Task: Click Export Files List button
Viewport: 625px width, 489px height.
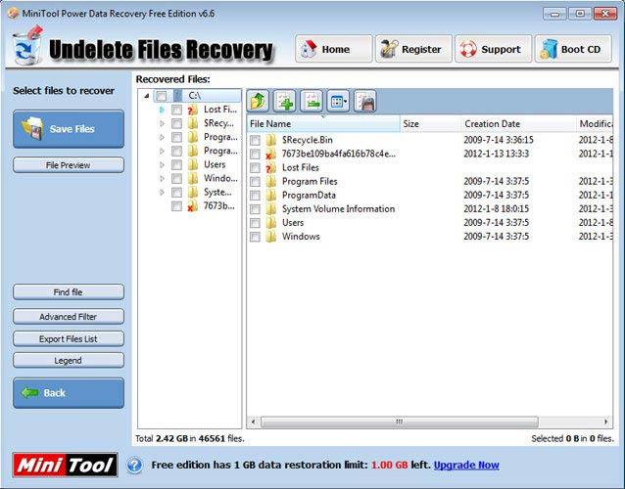Action: coord(69,339)
